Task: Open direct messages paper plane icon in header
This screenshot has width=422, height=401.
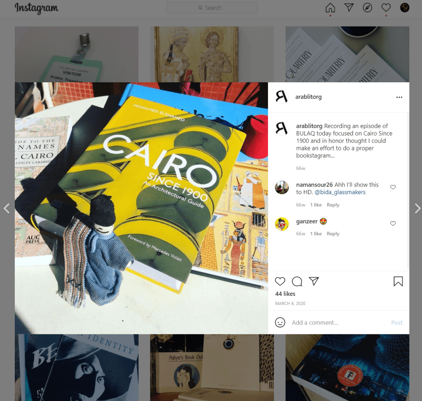Action: [x=349, y=8]
